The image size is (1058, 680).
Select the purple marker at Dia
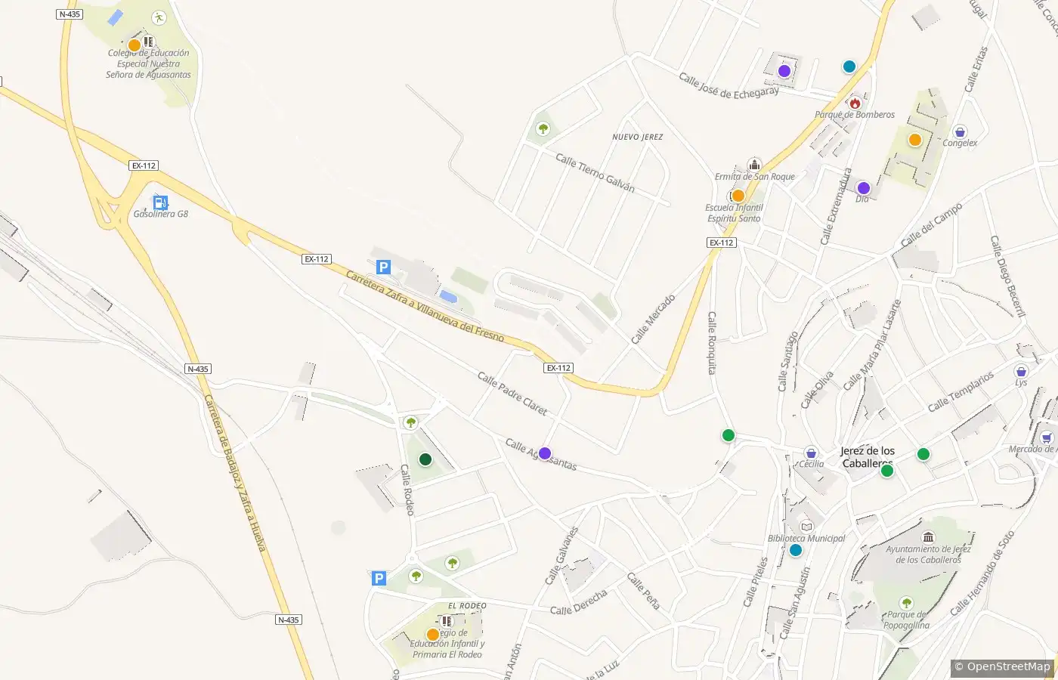click(x=864, y=188)
